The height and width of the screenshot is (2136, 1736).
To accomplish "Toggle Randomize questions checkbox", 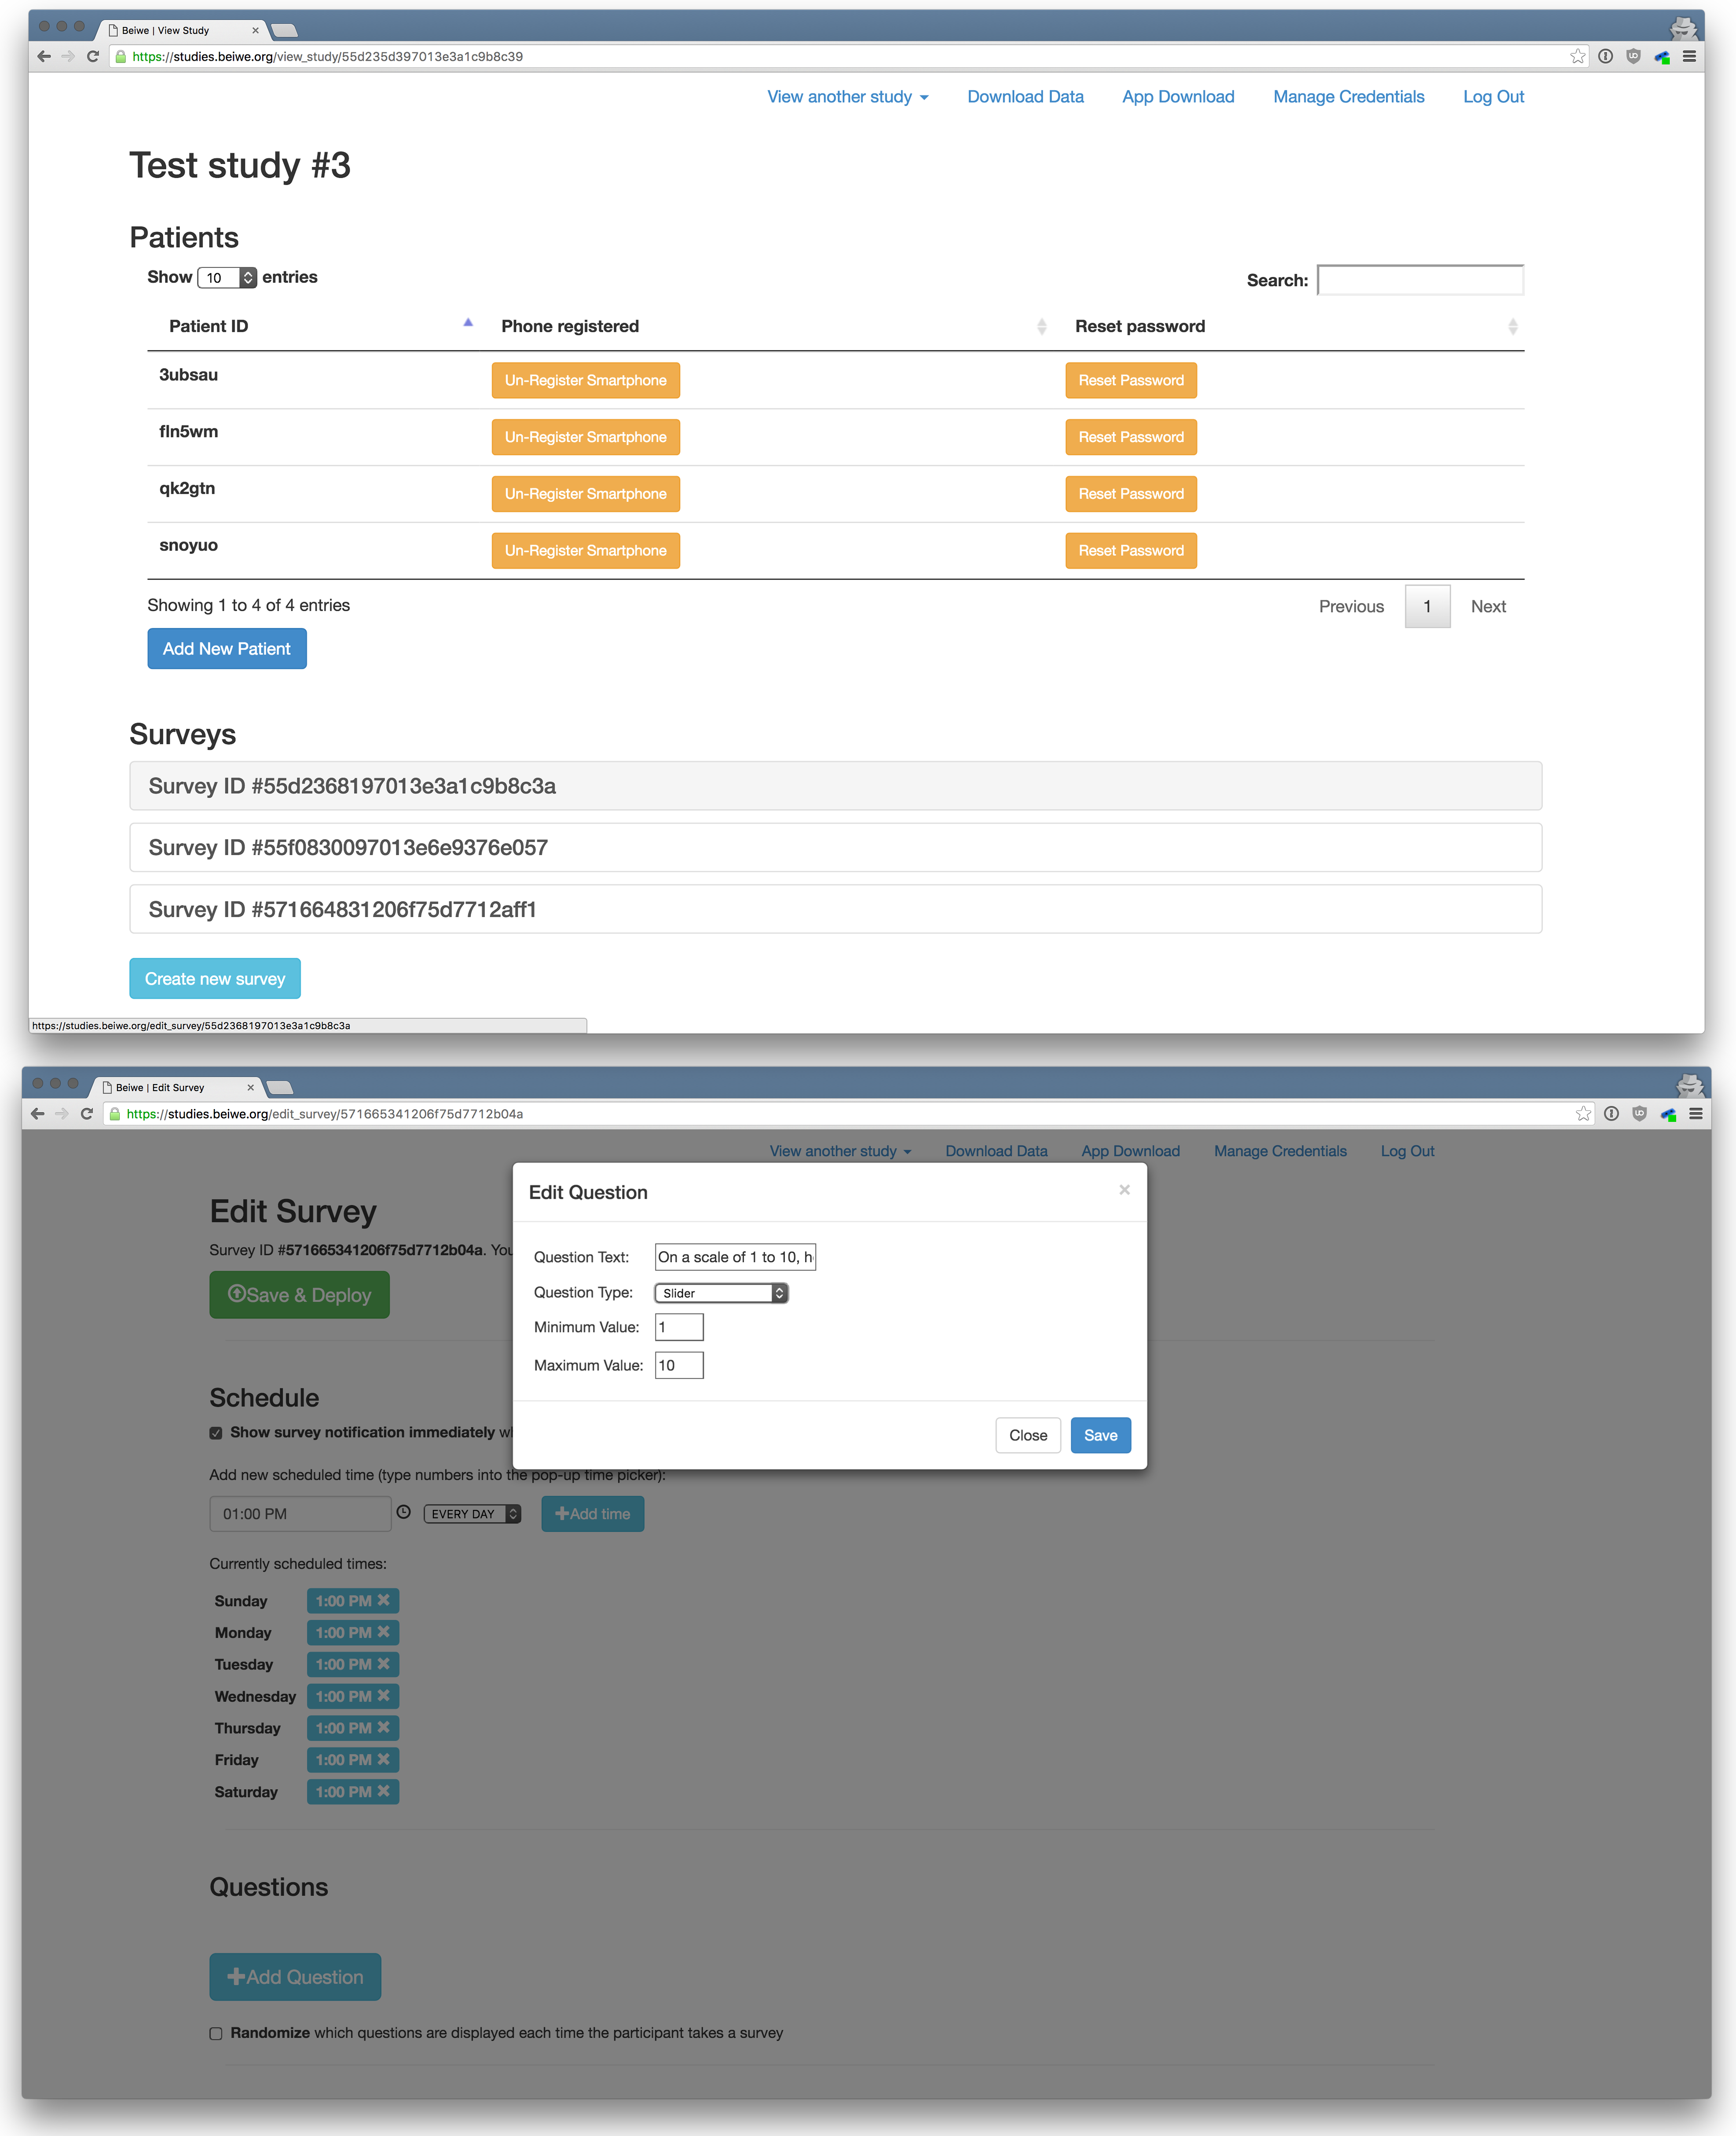I will coord(216,2033).
